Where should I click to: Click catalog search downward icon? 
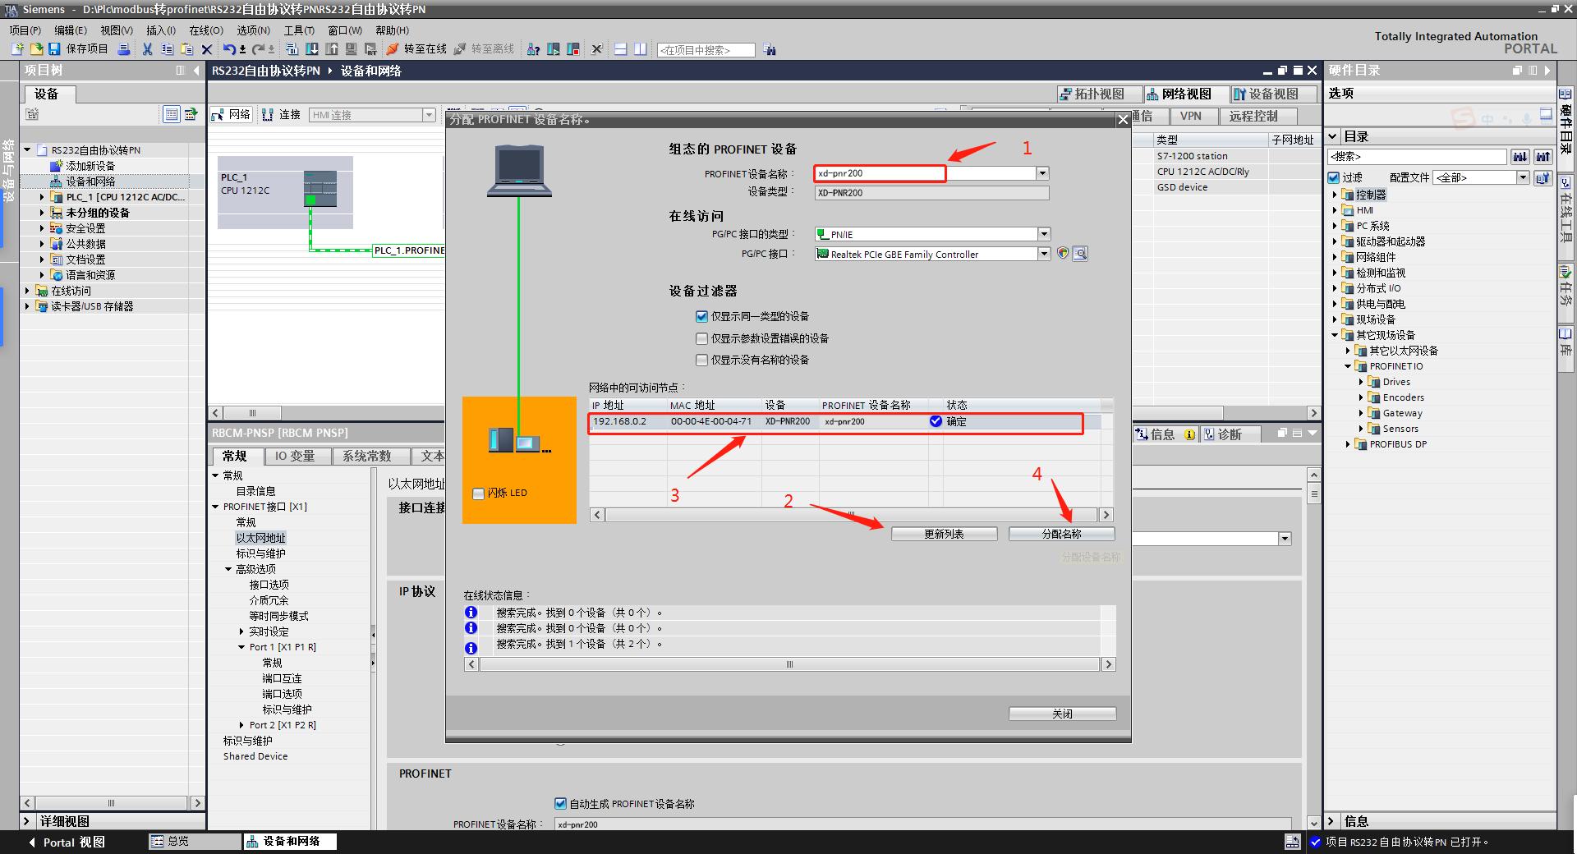pos(1520,156)
